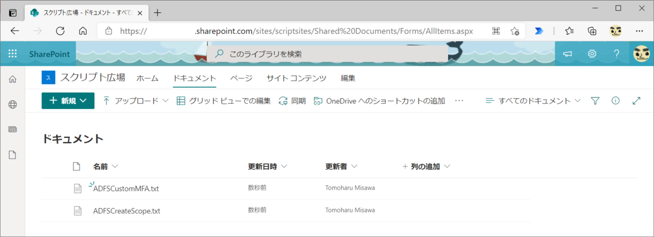
Task: Click the ellipsis more commands button
Action: 459,101
